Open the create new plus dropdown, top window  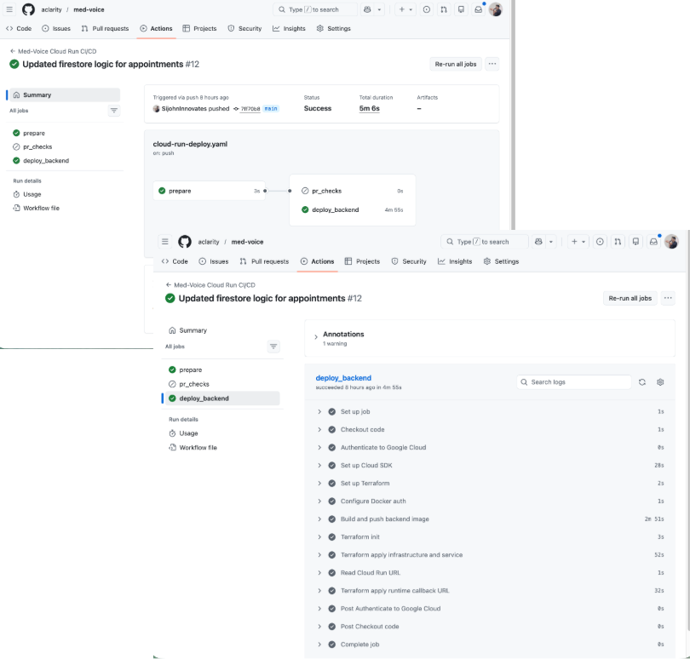[405, 9]
